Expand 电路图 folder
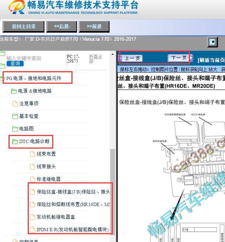The image size is (225, 242). pos(26,129)
